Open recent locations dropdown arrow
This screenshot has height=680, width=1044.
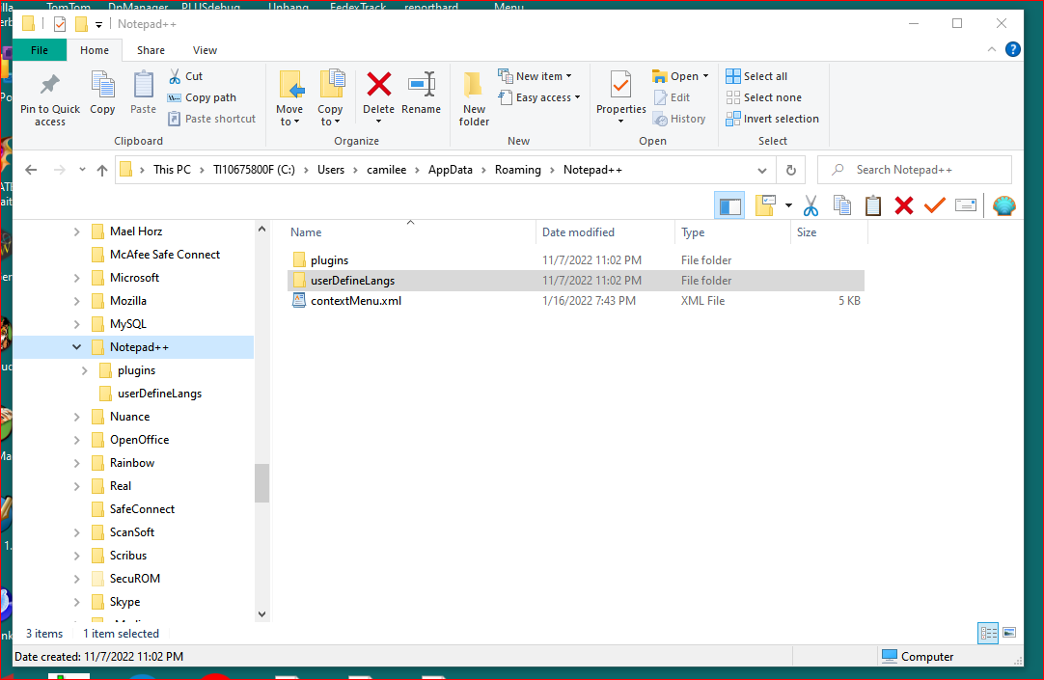[x=82, y=171]
